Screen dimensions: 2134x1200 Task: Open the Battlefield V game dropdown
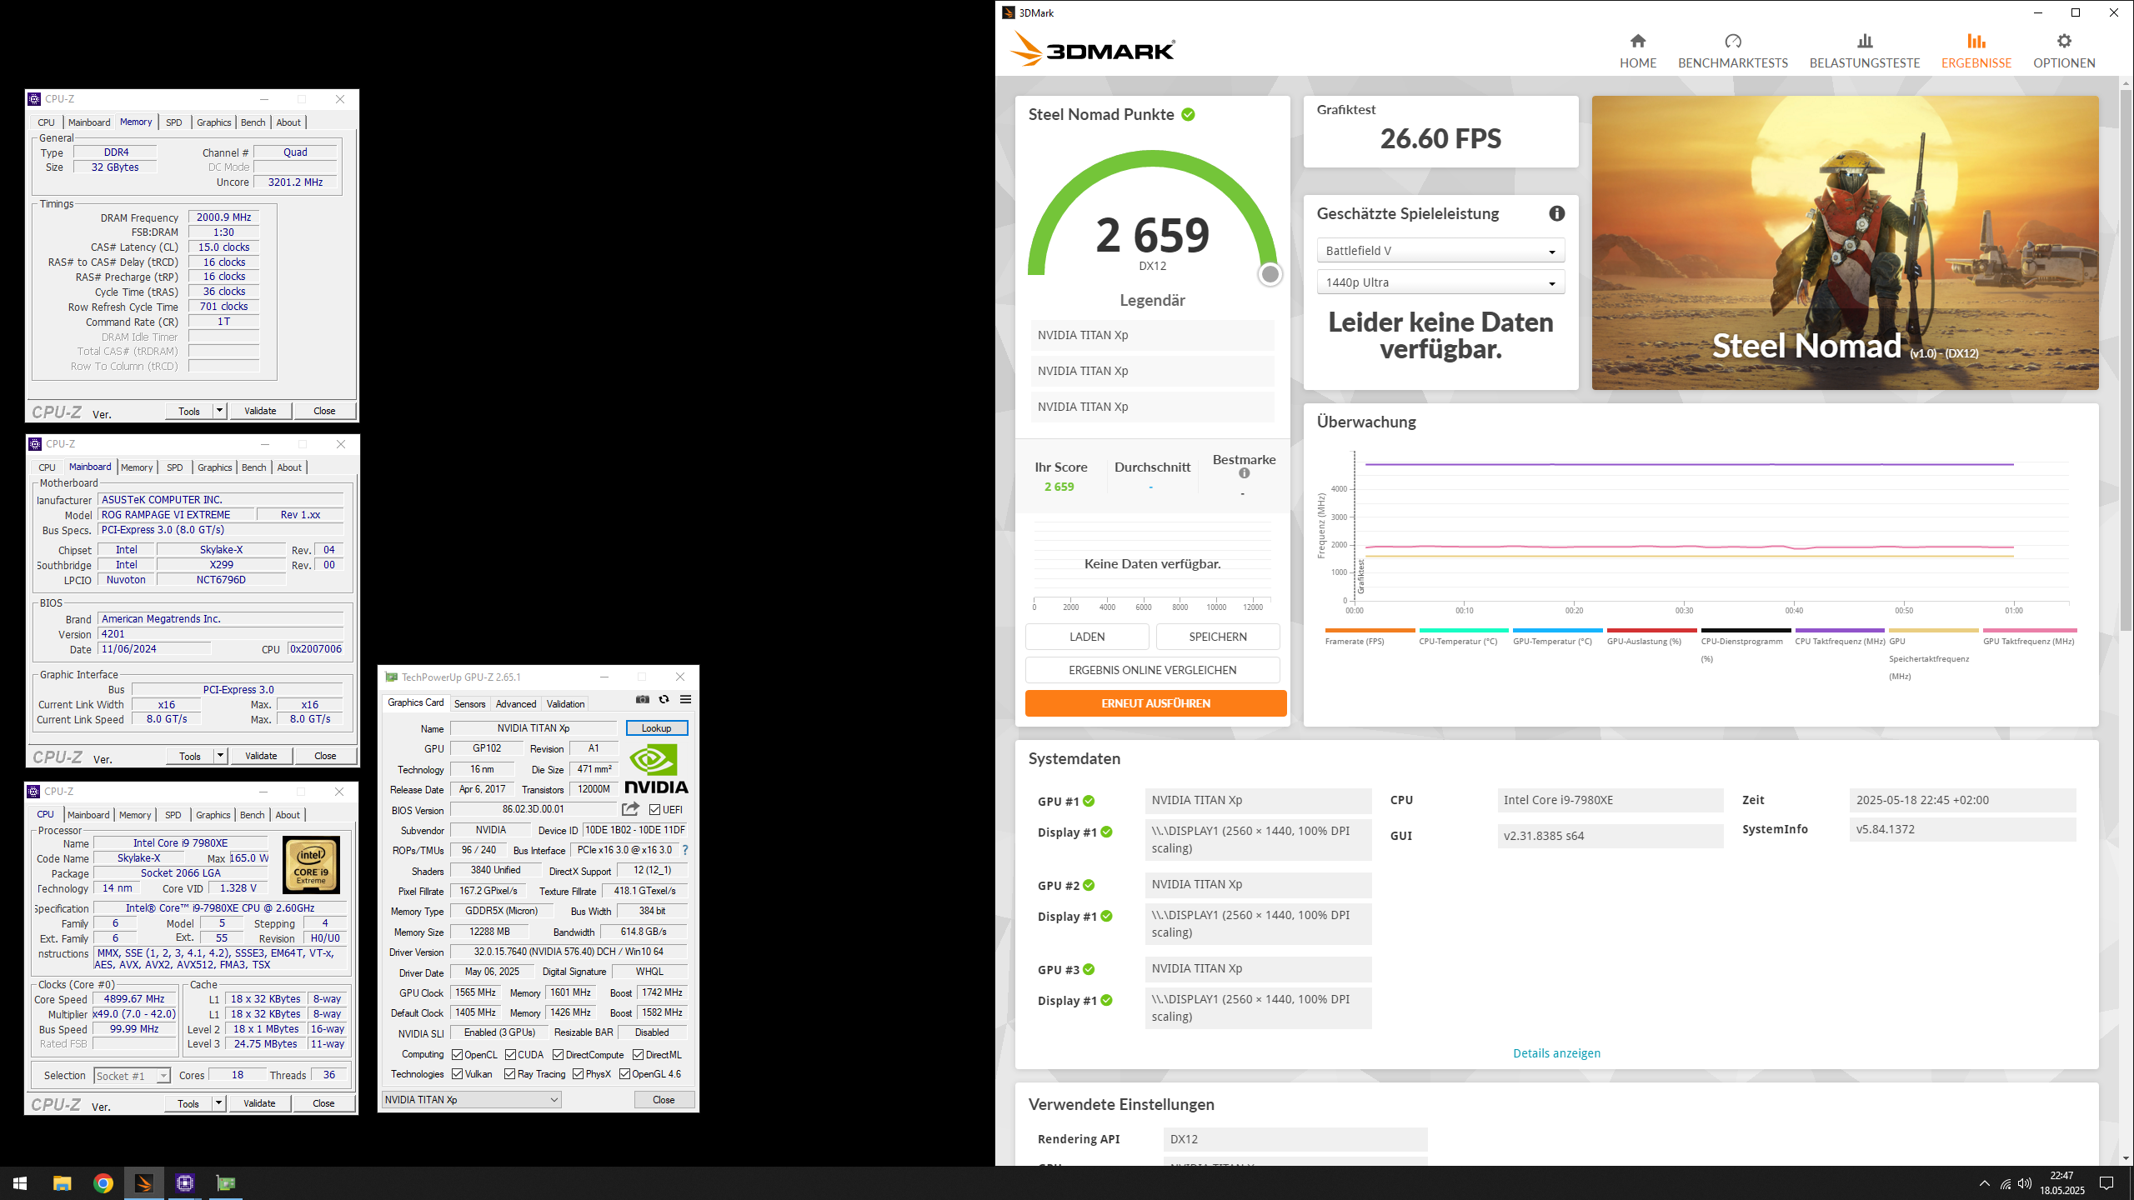1440,251
